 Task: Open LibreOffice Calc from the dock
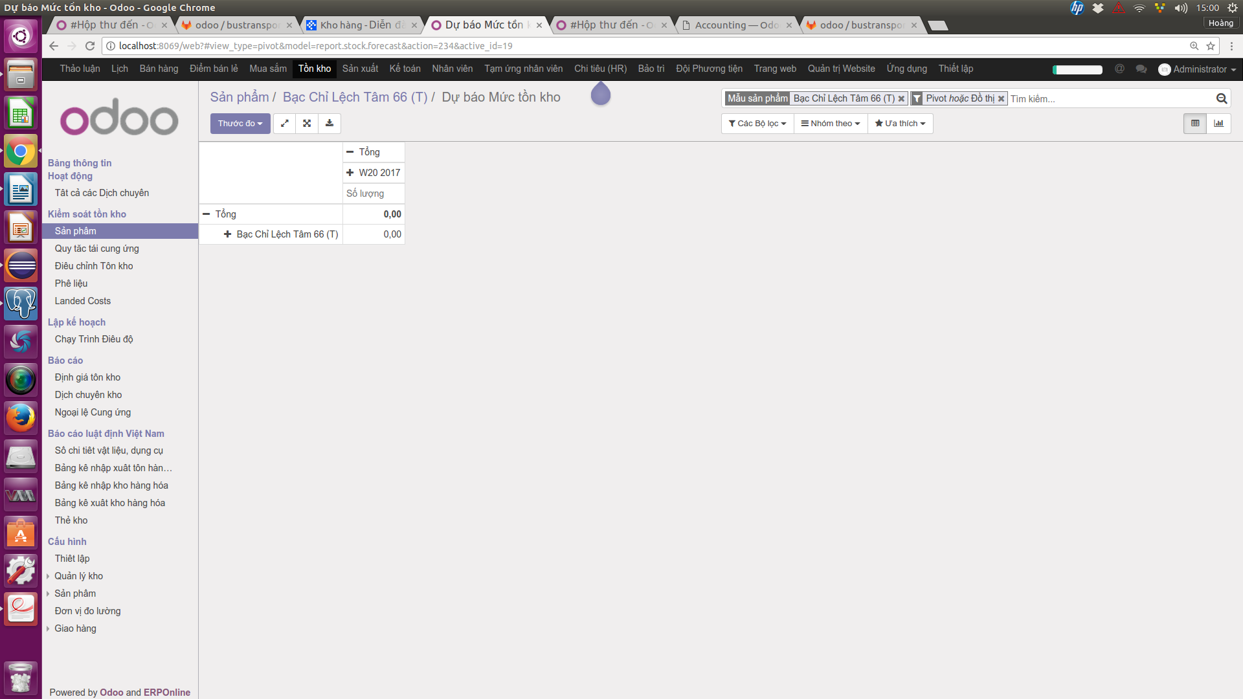[21, 113]
